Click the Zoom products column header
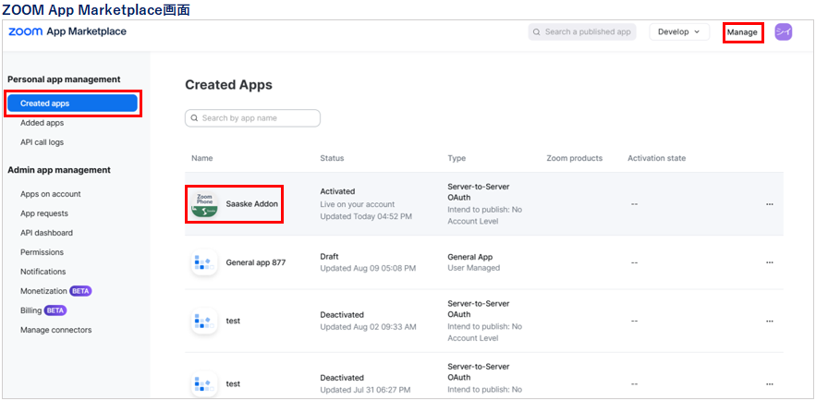Viewport: 816px width, 401px height. [x=575, y=158]
